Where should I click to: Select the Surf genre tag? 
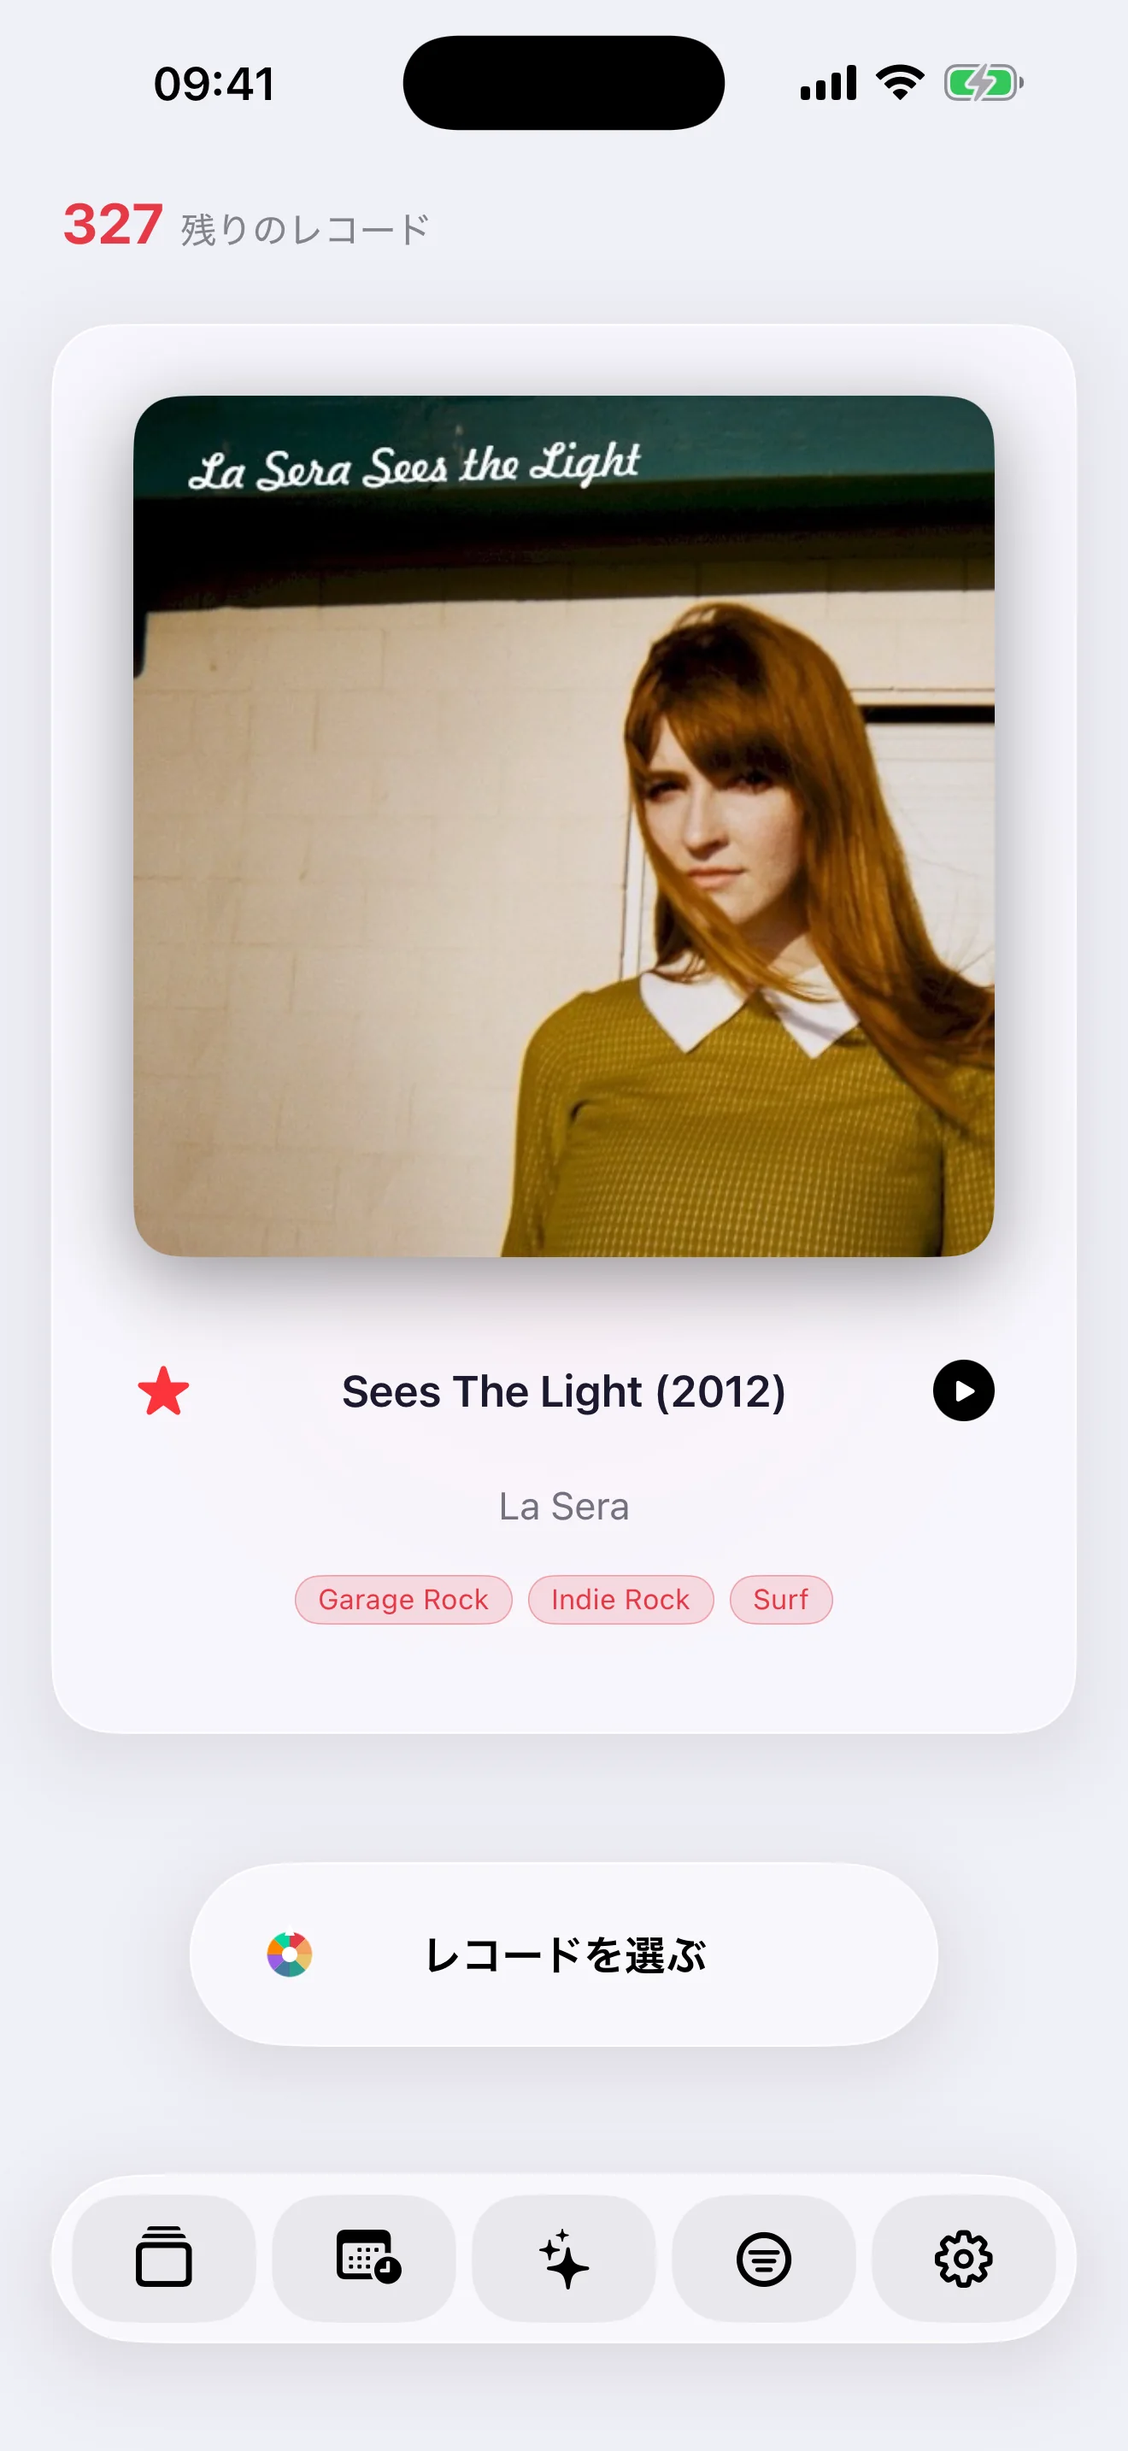pyautogui.click(x=781, y=1600)
